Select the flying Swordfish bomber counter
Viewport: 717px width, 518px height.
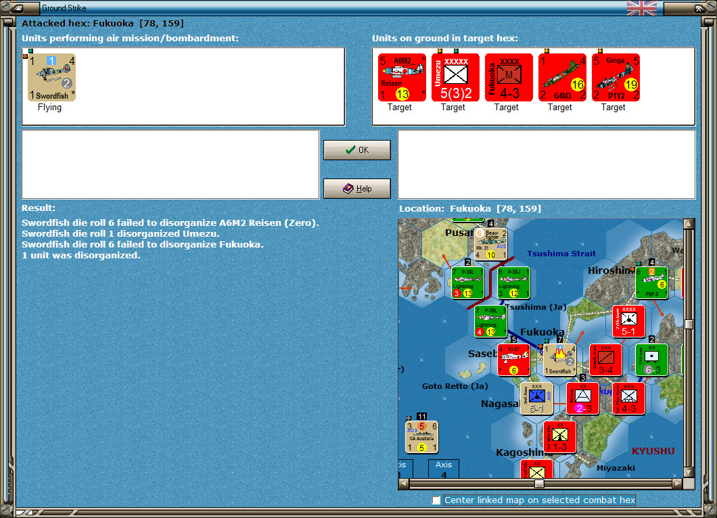pyautogui.click(x=51, y=77)
